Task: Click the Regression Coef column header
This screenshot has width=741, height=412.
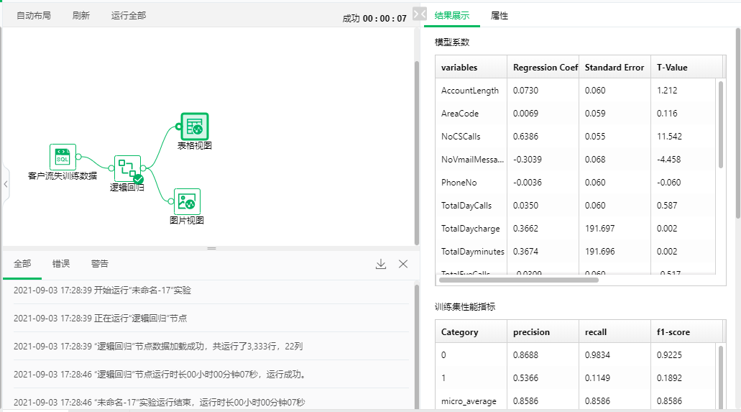Action: click(545, 68)
